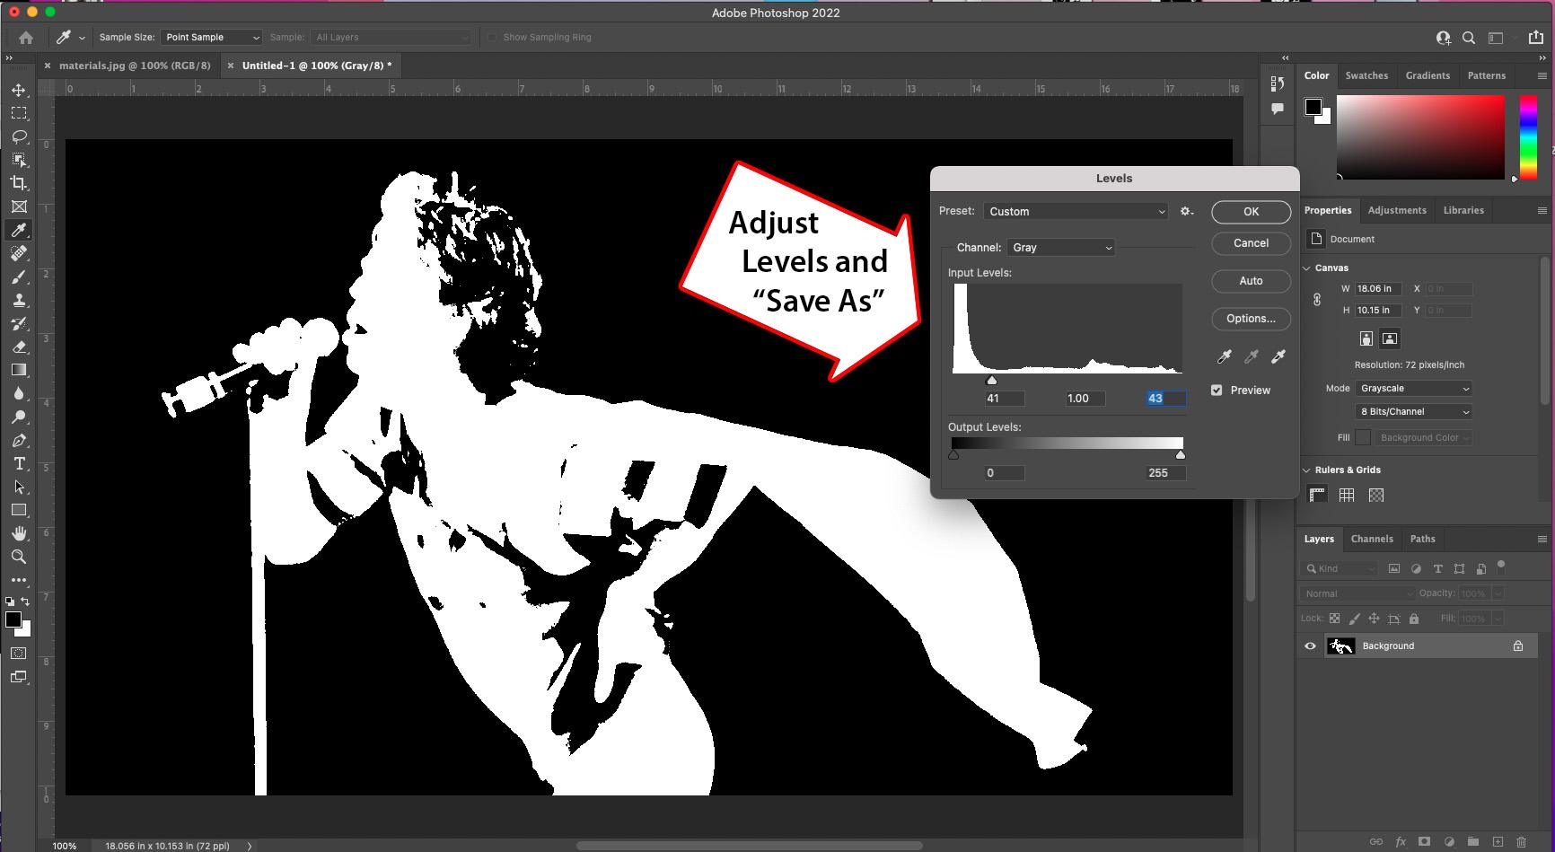The width and height of the screenshot is (1555, 852).
Task: Click the input levels black point slider
Action: pos(991,381)
